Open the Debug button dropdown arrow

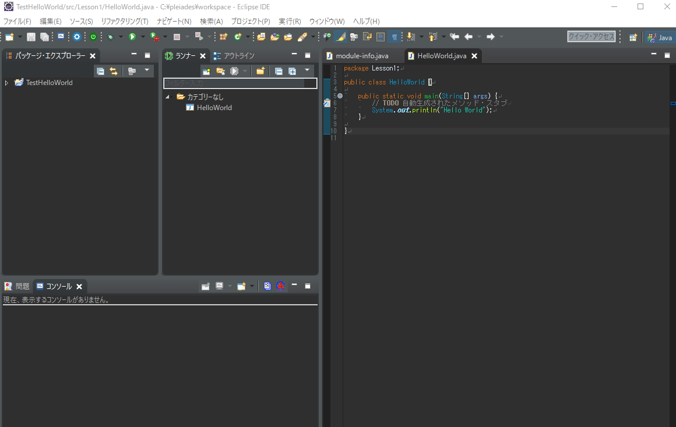[x=121, y=37]
